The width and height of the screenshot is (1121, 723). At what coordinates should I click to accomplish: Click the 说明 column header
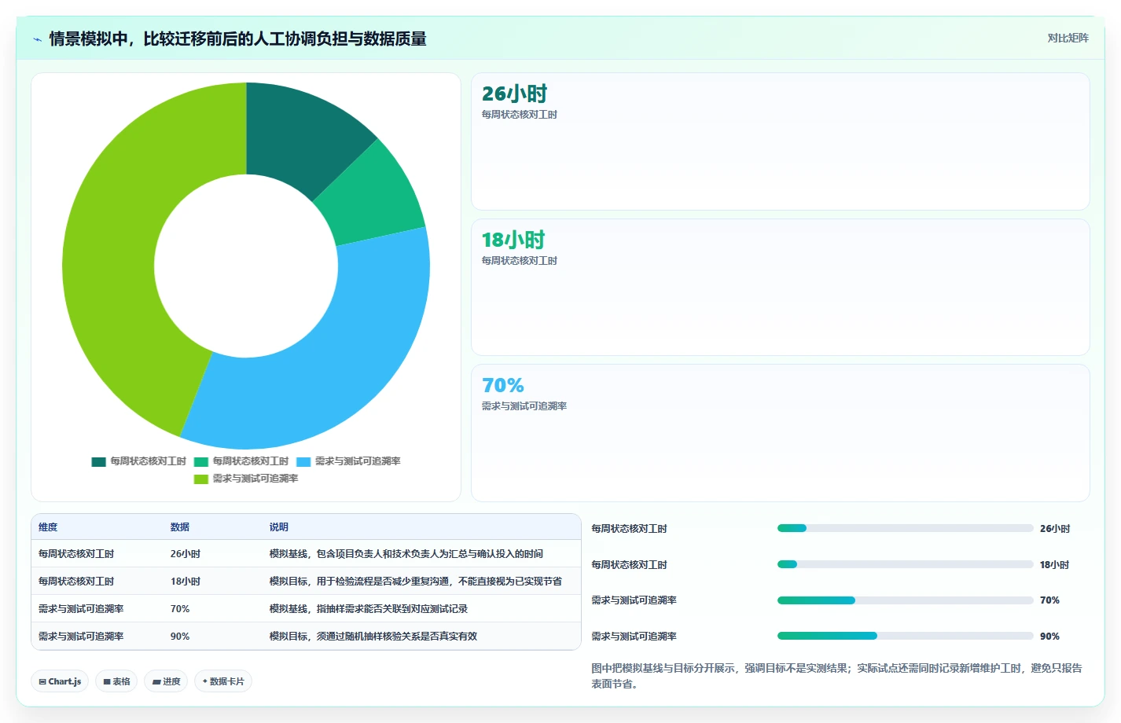(x=279, y=527)
